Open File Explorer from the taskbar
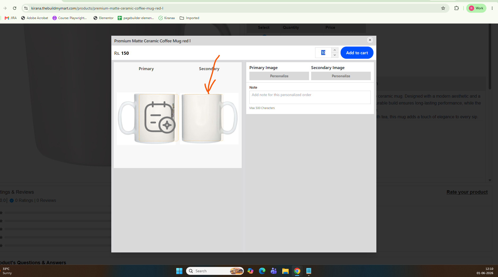Viewport: 498px width, 277px height. [x=285, y=271]
